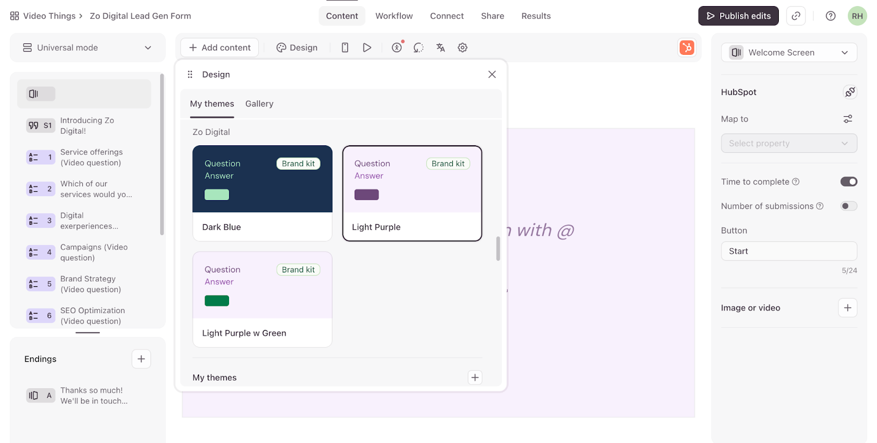Click the orange HubSpot icon in toolbar

pyautogui.click(x=687, y=48)
